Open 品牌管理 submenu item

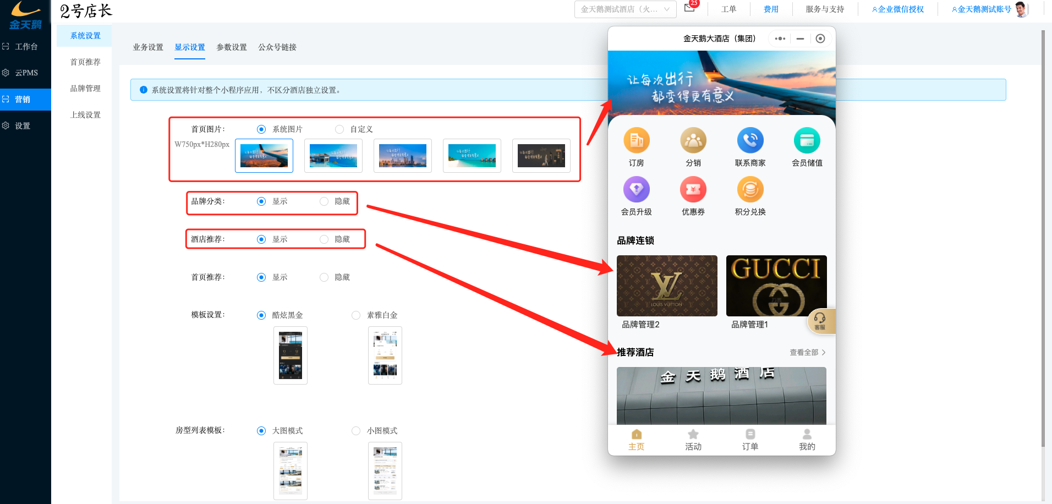[x=85, y=89]
